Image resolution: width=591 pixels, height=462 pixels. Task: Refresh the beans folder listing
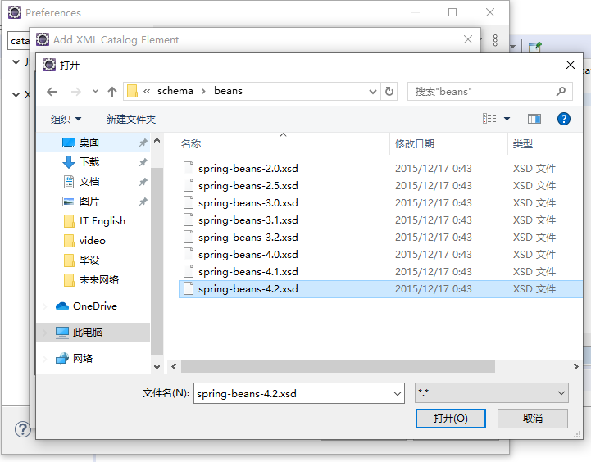coord(389,92)
